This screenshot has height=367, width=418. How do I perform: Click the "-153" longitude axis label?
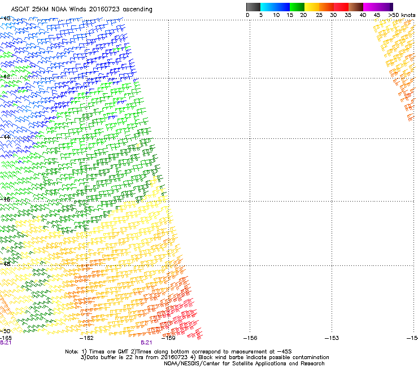point(332,338)
